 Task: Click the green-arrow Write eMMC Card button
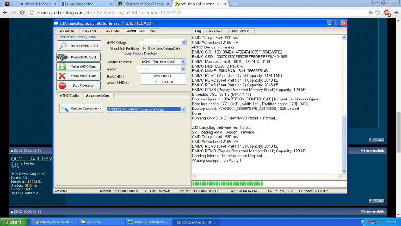78,66
